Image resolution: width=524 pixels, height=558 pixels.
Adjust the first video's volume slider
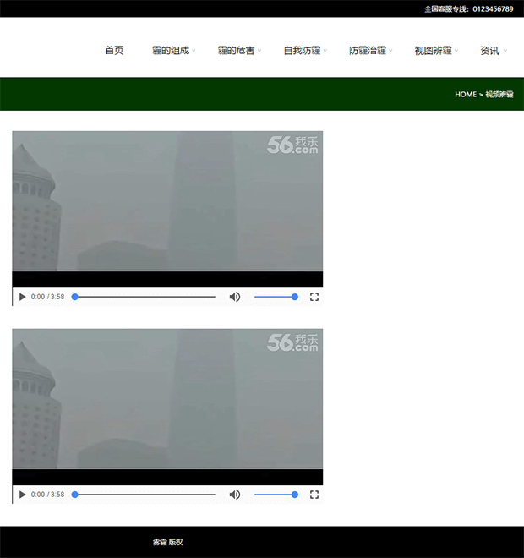pos(275,297)
